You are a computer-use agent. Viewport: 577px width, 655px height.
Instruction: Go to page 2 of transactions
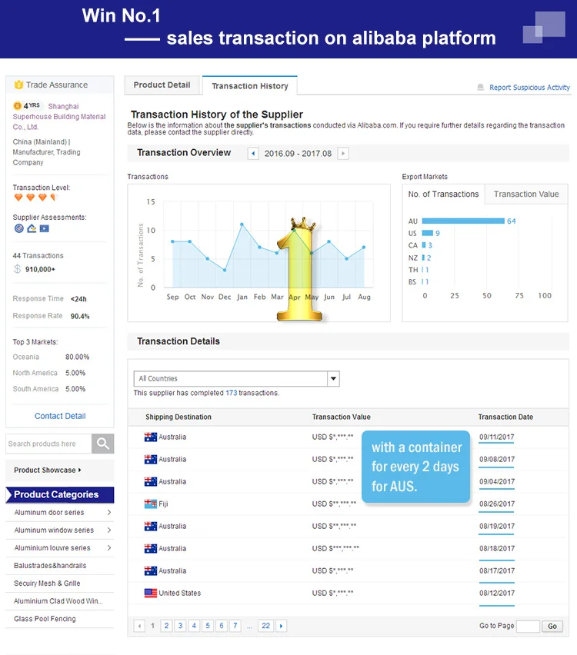coord(166,626)
